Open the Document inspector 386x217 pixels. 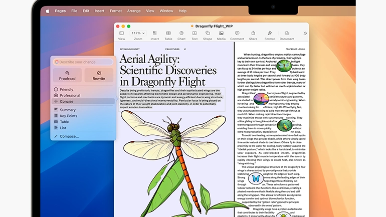point(287,36)
